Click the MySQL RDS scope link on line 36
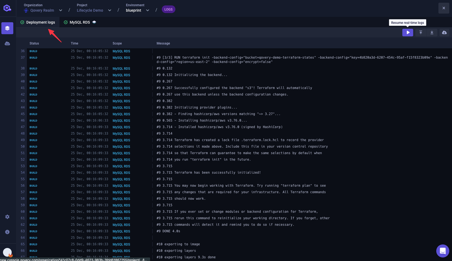This screenshot has height=261, width=452. [x=121, y=51]
